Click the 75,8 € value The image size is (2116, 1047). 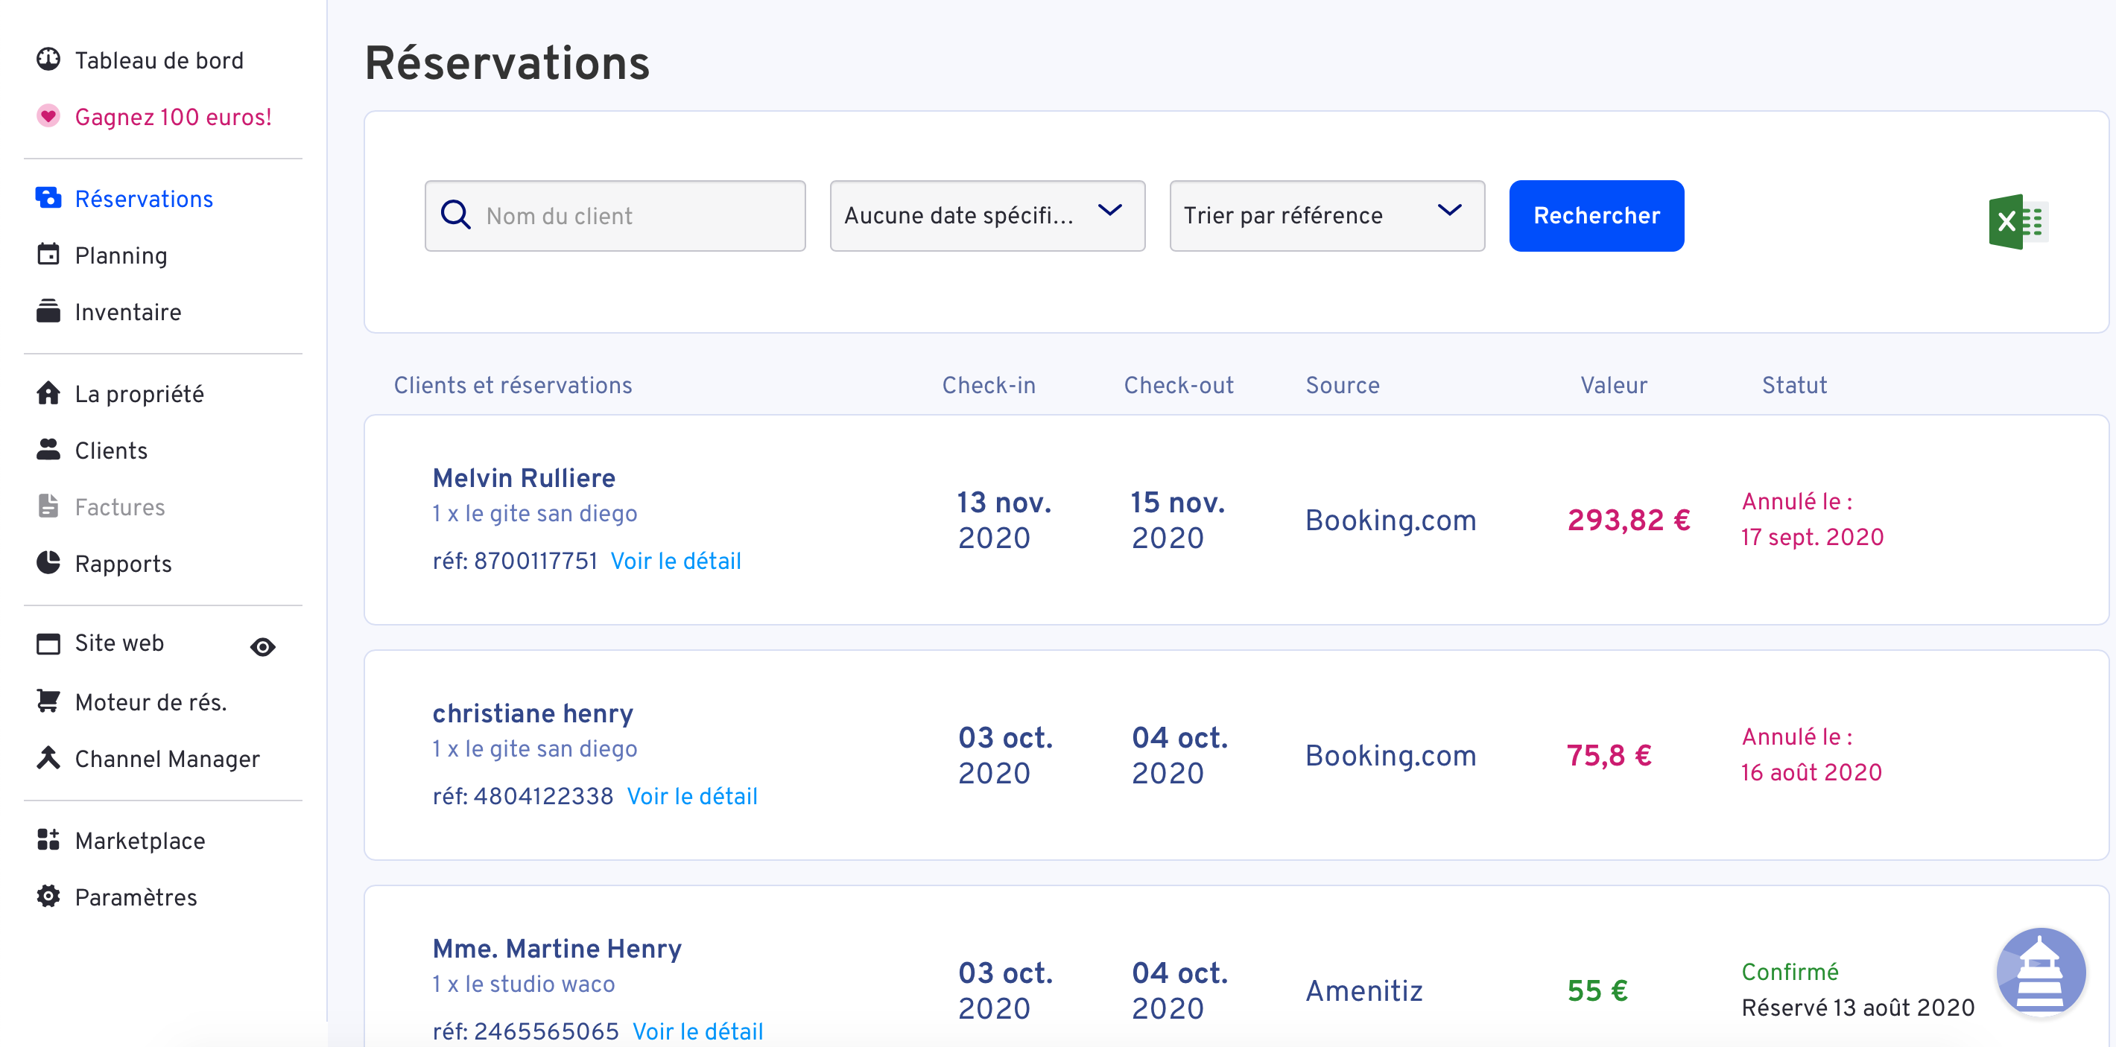click(x=1609, y=756)
